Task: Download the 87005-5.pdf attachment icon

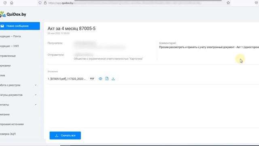Action: (113, 79)
